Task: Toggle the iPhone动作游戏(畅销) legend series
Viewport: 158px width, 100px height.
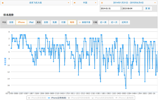Action: click(x=79, y=98)
